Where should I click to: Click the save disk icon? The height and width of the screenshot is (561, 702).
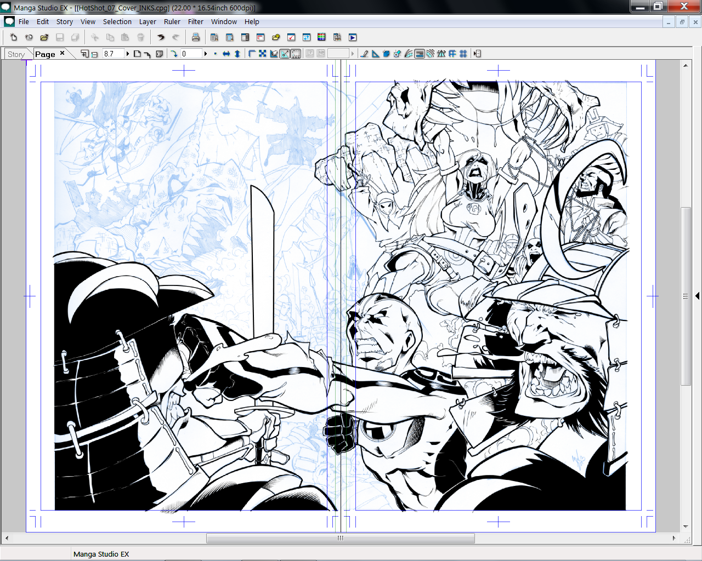60,37
